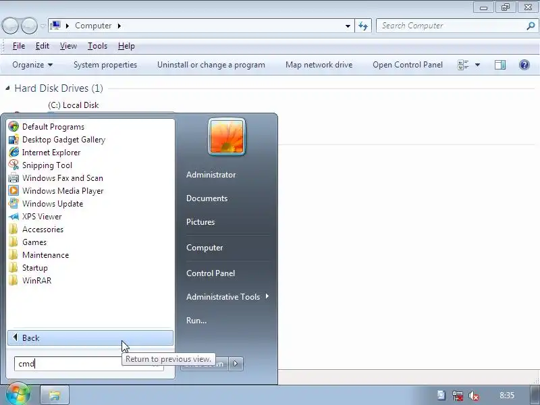Click the network tray icon

pyautogui.click(x=458, y=396)
